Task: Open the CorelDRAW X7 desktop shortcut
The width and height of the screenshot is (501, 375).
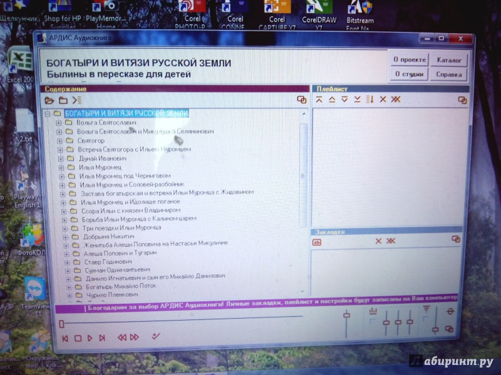Action: (x=319, y=15)
